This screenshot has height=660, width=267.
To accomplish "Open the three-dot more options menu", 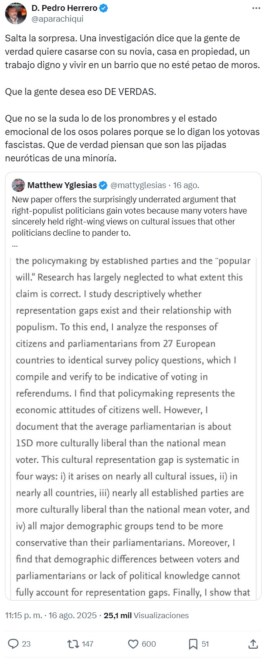I will click(x=255, y=8).
